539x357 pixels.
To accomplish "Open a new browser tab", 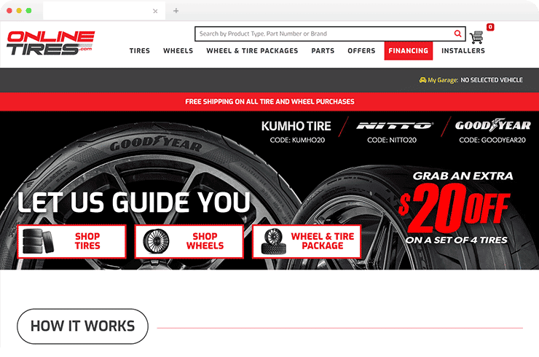I will click(x=176, y=11).
